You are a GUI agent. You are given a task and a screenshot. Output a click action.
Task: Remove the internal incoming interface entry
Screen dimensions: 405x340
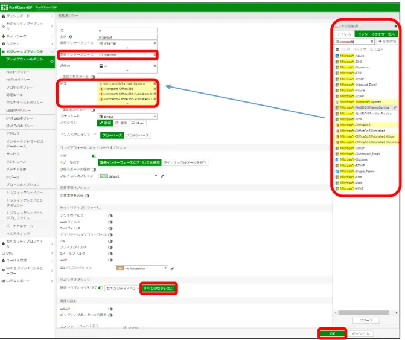(x=155, y=43)
